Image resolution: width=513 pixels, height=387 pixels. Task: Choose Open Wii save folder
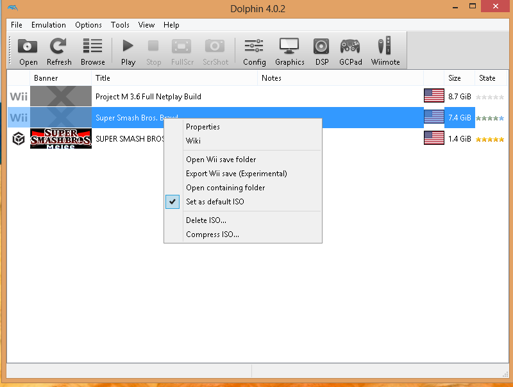243,160
